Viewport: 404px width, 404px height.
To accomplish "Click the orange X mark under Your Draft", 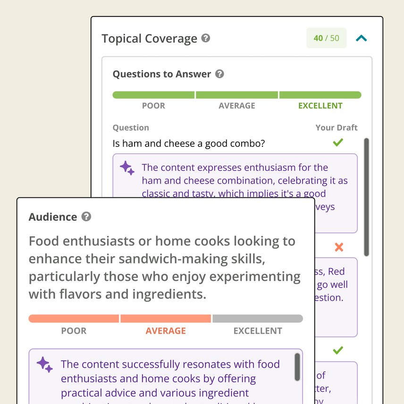I will click(x=338, y=246).
